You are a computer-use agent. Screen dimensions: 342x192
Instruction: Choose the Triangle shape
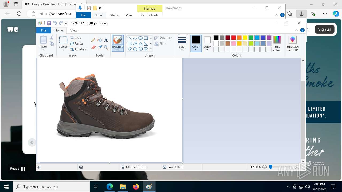click(x=140, y=43)
